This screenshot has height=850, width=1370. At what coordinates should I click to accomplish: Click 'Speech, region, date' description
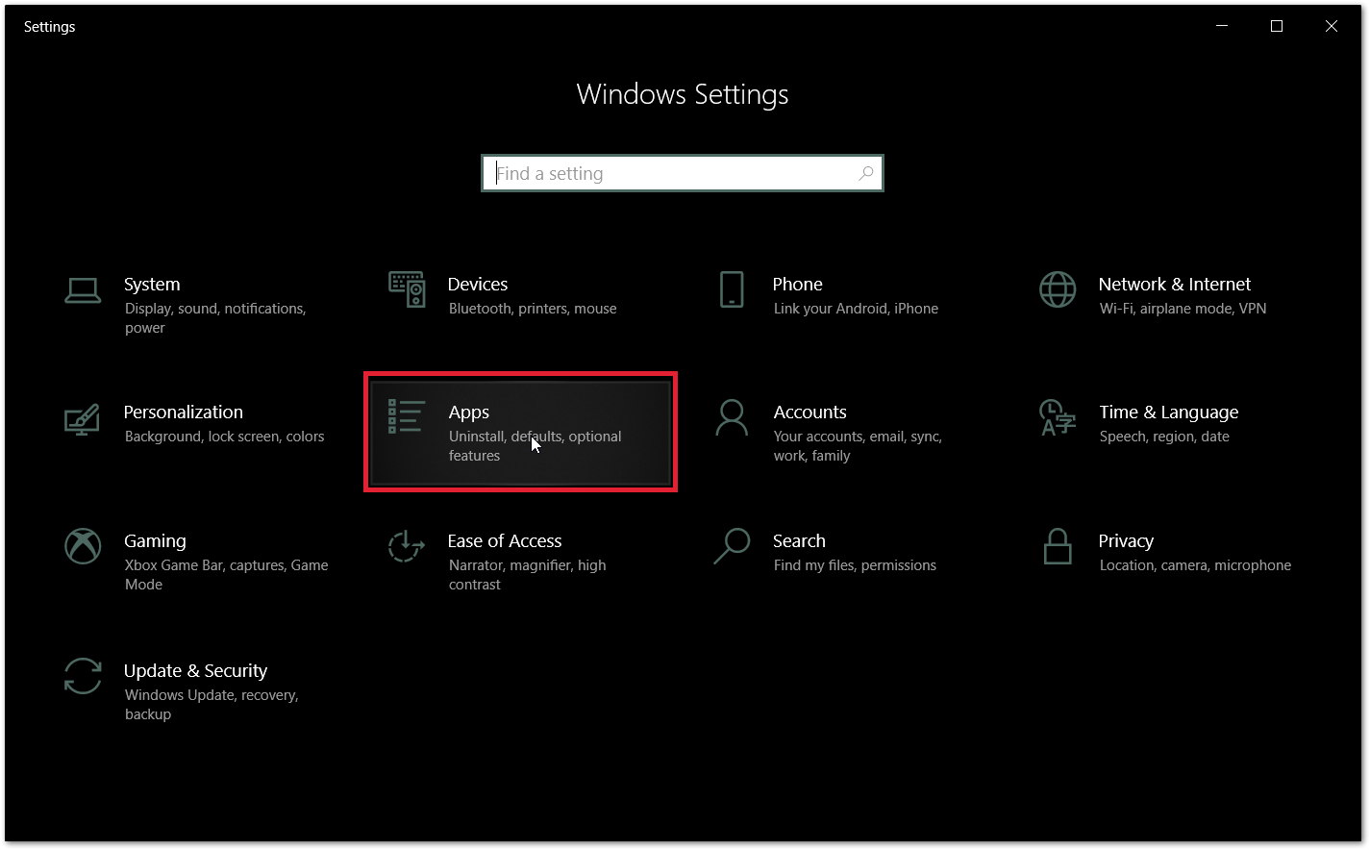tap(1164, 437)
